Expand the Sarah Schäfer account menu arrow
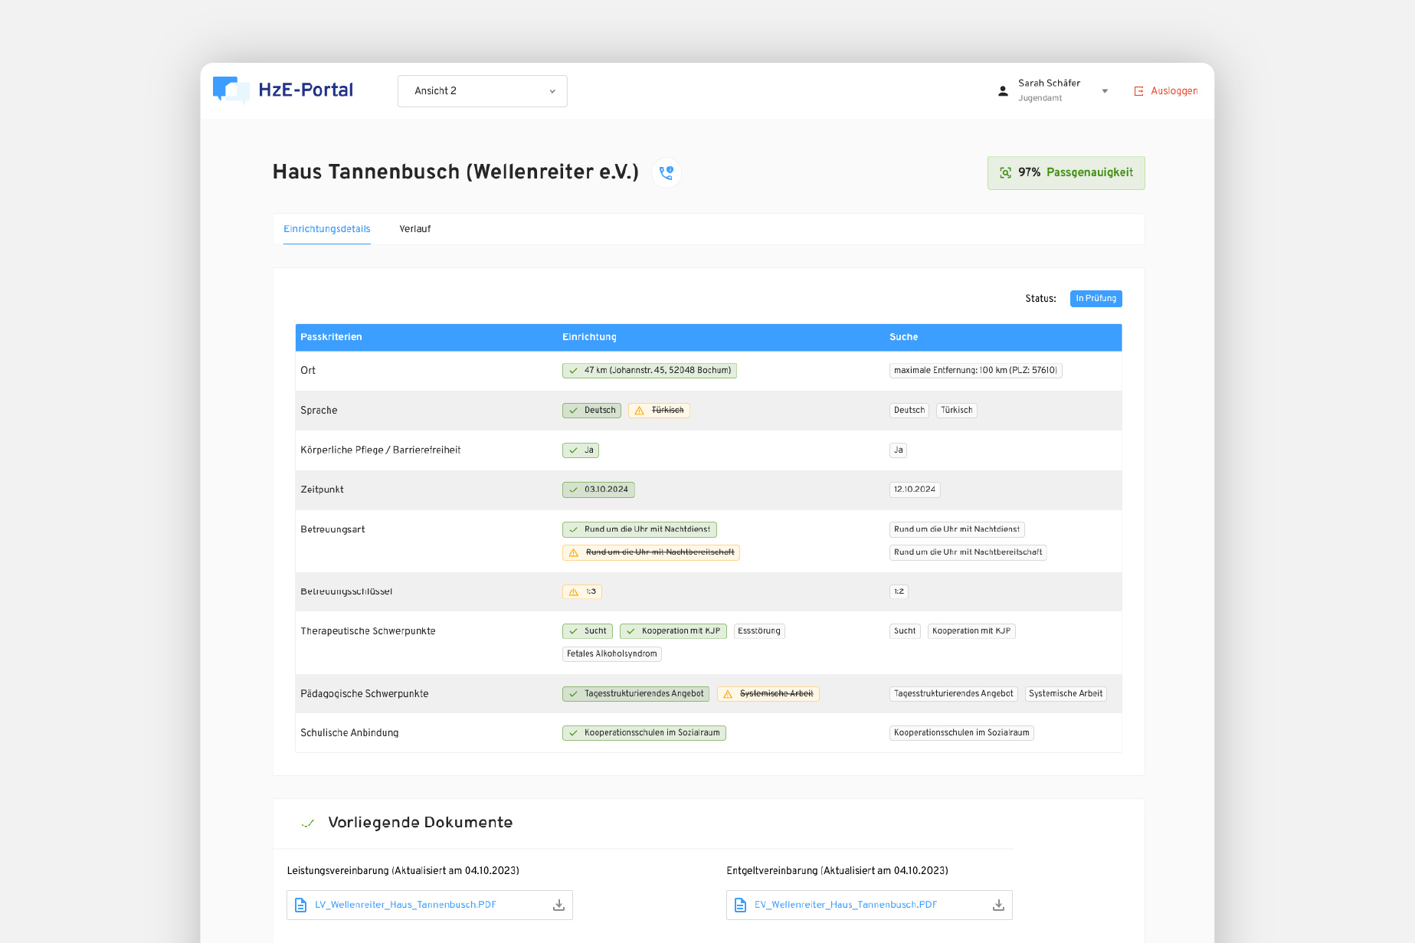This screenshot has width=1415, height=943. pyautogui.click(x=1105, y=91)
